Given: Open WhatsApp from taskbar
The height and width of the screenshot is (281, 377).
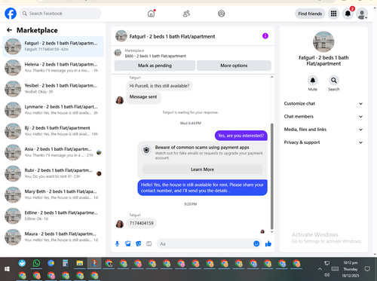Looking at the screenshot, I should tap(36, 263).
